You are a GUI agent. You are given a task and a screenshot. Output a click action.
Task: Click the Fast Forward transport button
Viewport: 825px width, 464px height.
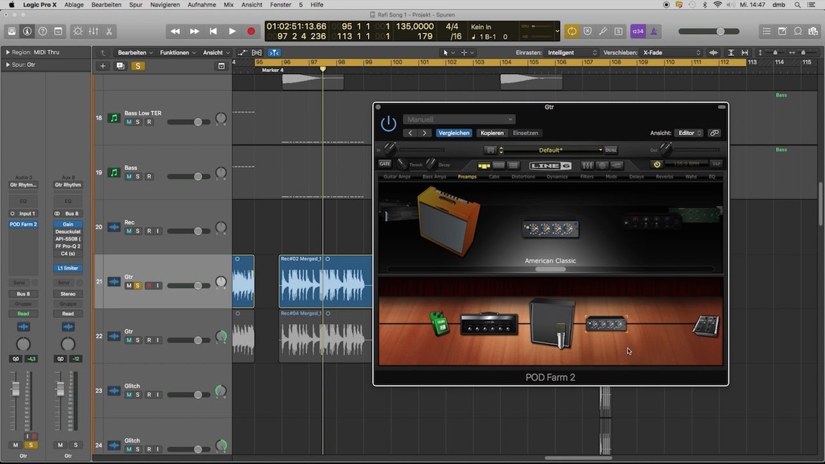click(x=194, y=31)
